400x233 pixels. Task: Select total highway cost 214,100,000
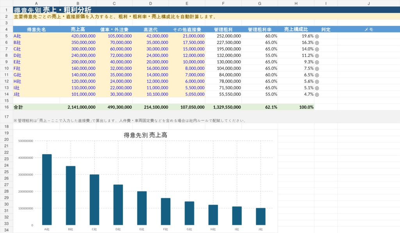150,107
